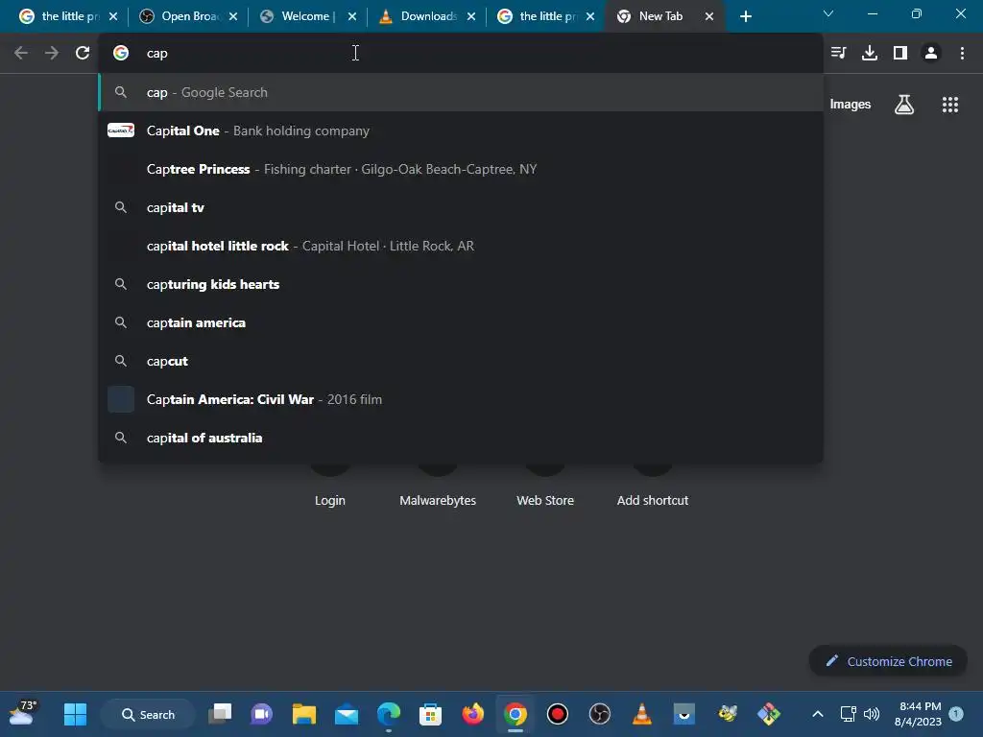
Task: Click the Google logo in the address bar
Action: 121,54
